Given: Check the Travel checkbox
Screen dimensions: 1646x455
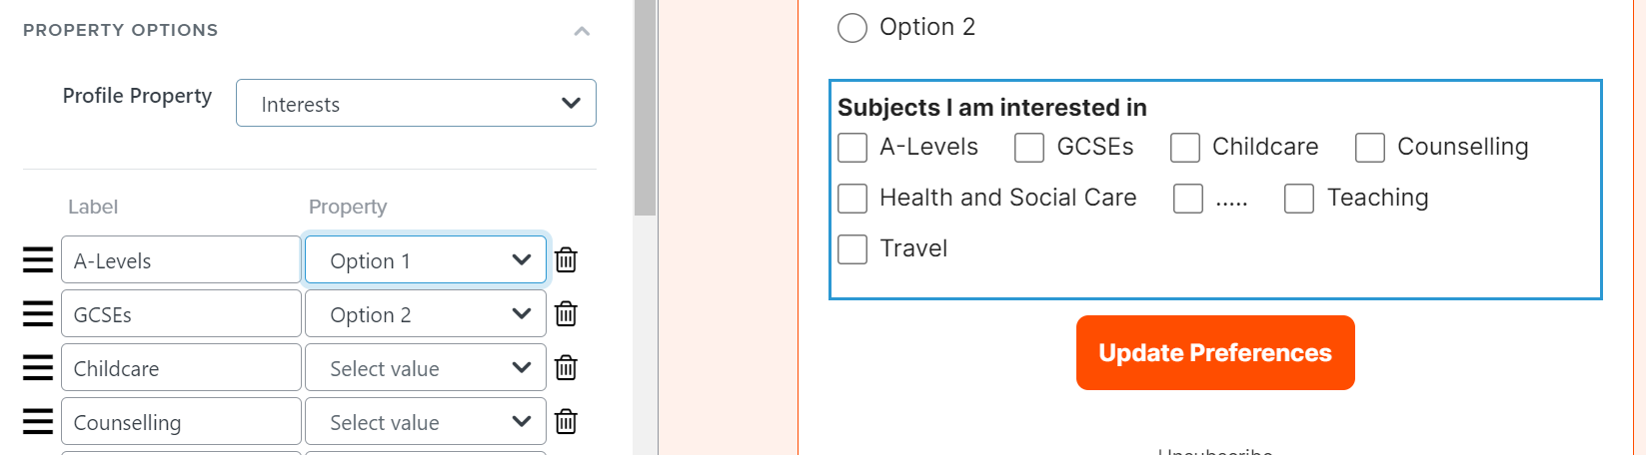Looking at the screenshot, I should point(852,249).
